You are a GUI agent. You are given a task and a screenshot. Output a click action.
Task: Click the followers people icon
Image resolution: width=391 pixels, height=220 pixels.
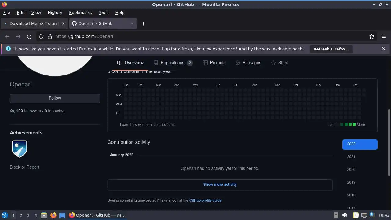pyautogui.click(x=12, y=111)
